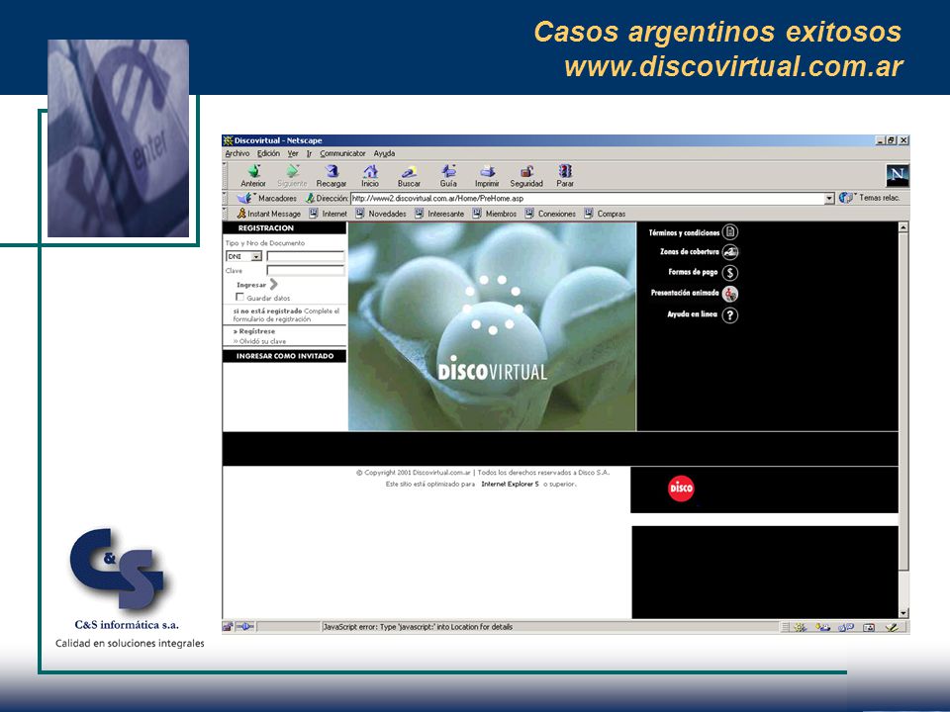
Task: Open the Miembros bookmark link
Action: click(x=495, y=214)
